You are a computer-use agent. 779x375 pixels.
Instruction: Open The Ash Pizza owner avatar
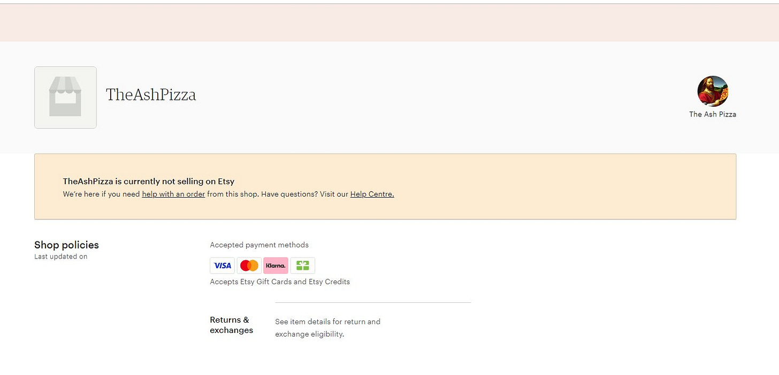(x=713, y=91)
